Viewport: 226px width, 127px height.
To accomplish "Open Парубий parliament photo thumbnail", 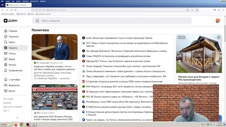I will point(55,47).
